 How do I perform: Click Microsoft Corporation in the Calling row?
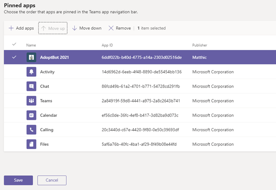(213, 130)
